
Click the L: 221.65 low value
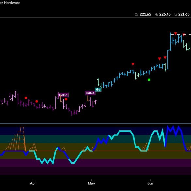click(x=182, y=14)
